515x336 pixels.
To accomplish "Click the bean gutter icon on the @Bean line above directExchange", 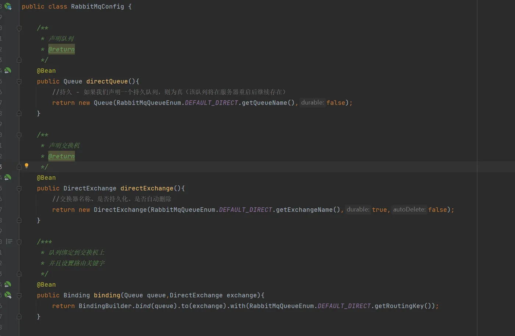I will (8, 177).
